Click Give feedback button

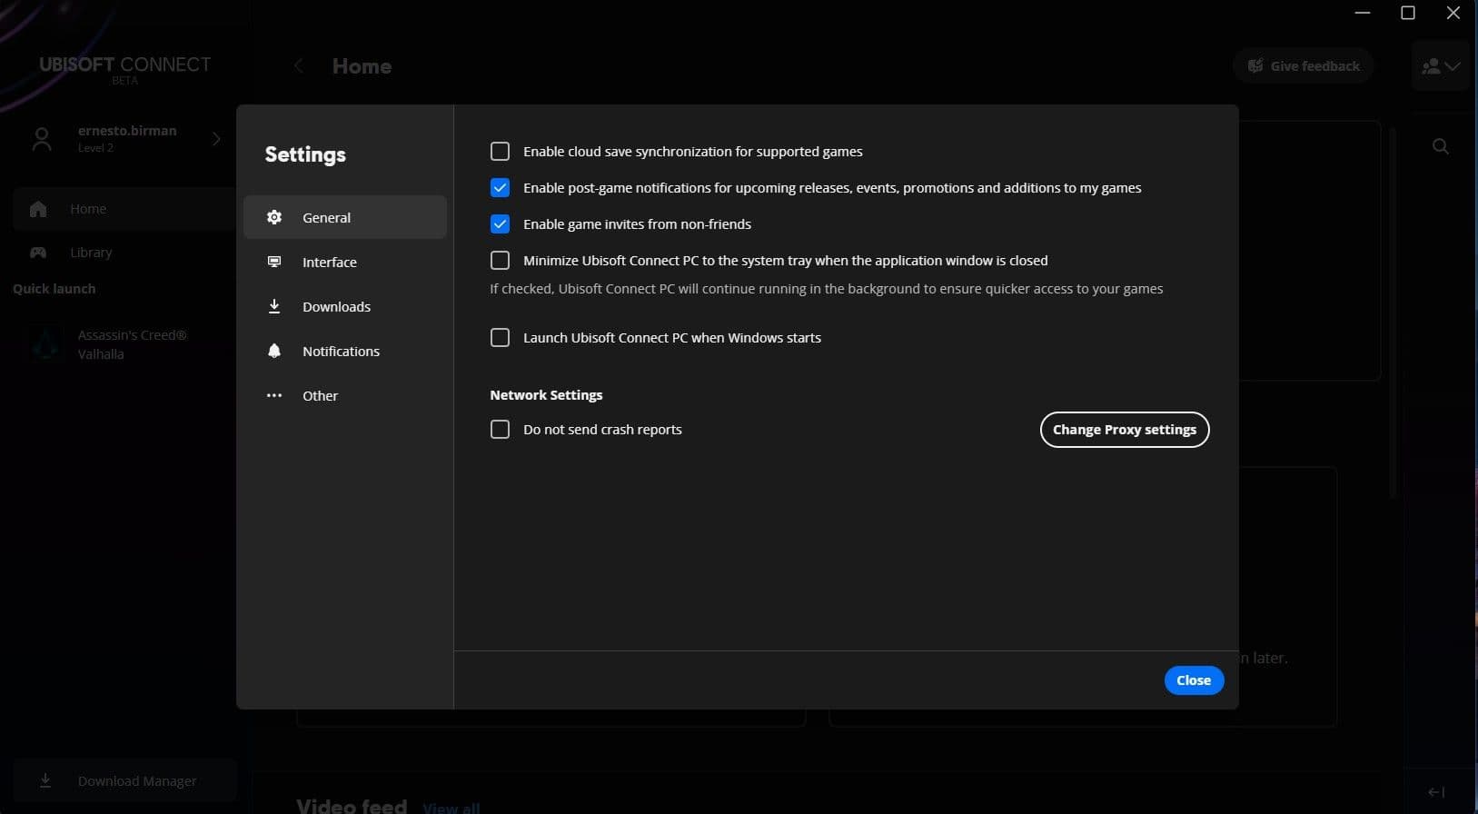(1303, 66)
